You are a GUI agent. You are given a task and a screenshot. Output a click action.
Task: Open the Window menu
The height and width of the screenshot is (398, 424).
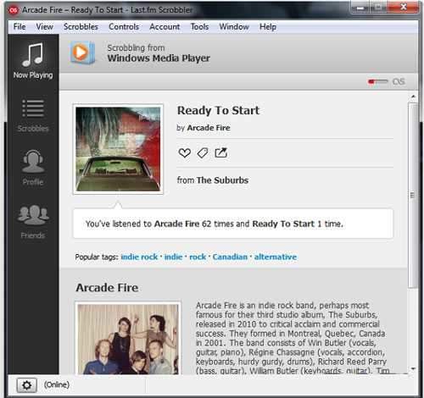click(234, 27)
